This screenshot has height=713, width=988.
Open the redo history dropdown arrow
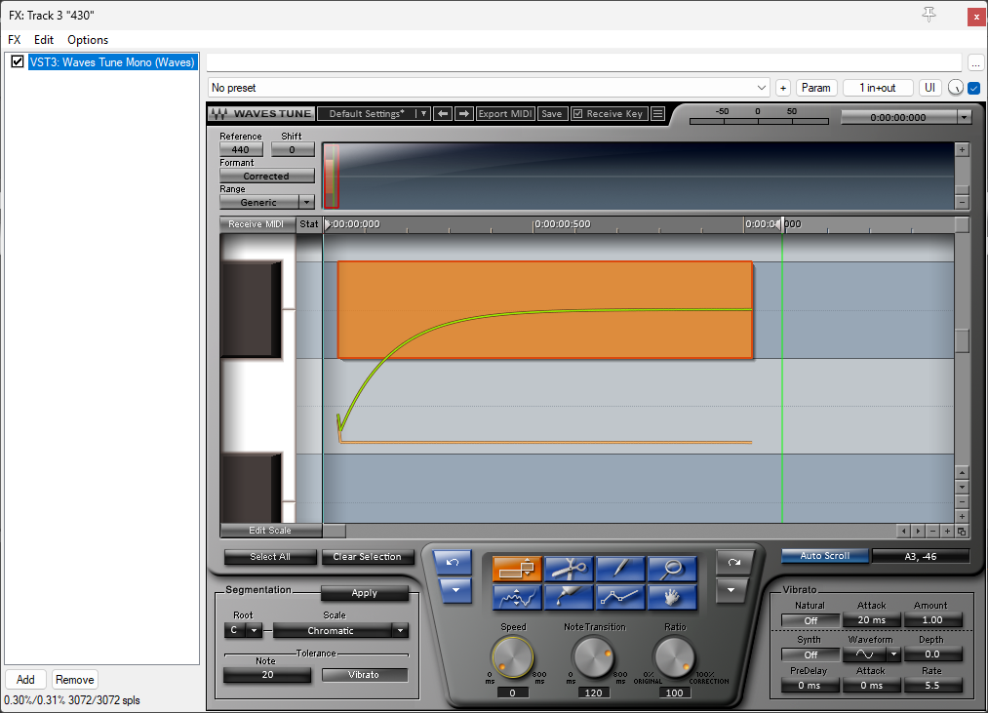click(x=731, y=590)
